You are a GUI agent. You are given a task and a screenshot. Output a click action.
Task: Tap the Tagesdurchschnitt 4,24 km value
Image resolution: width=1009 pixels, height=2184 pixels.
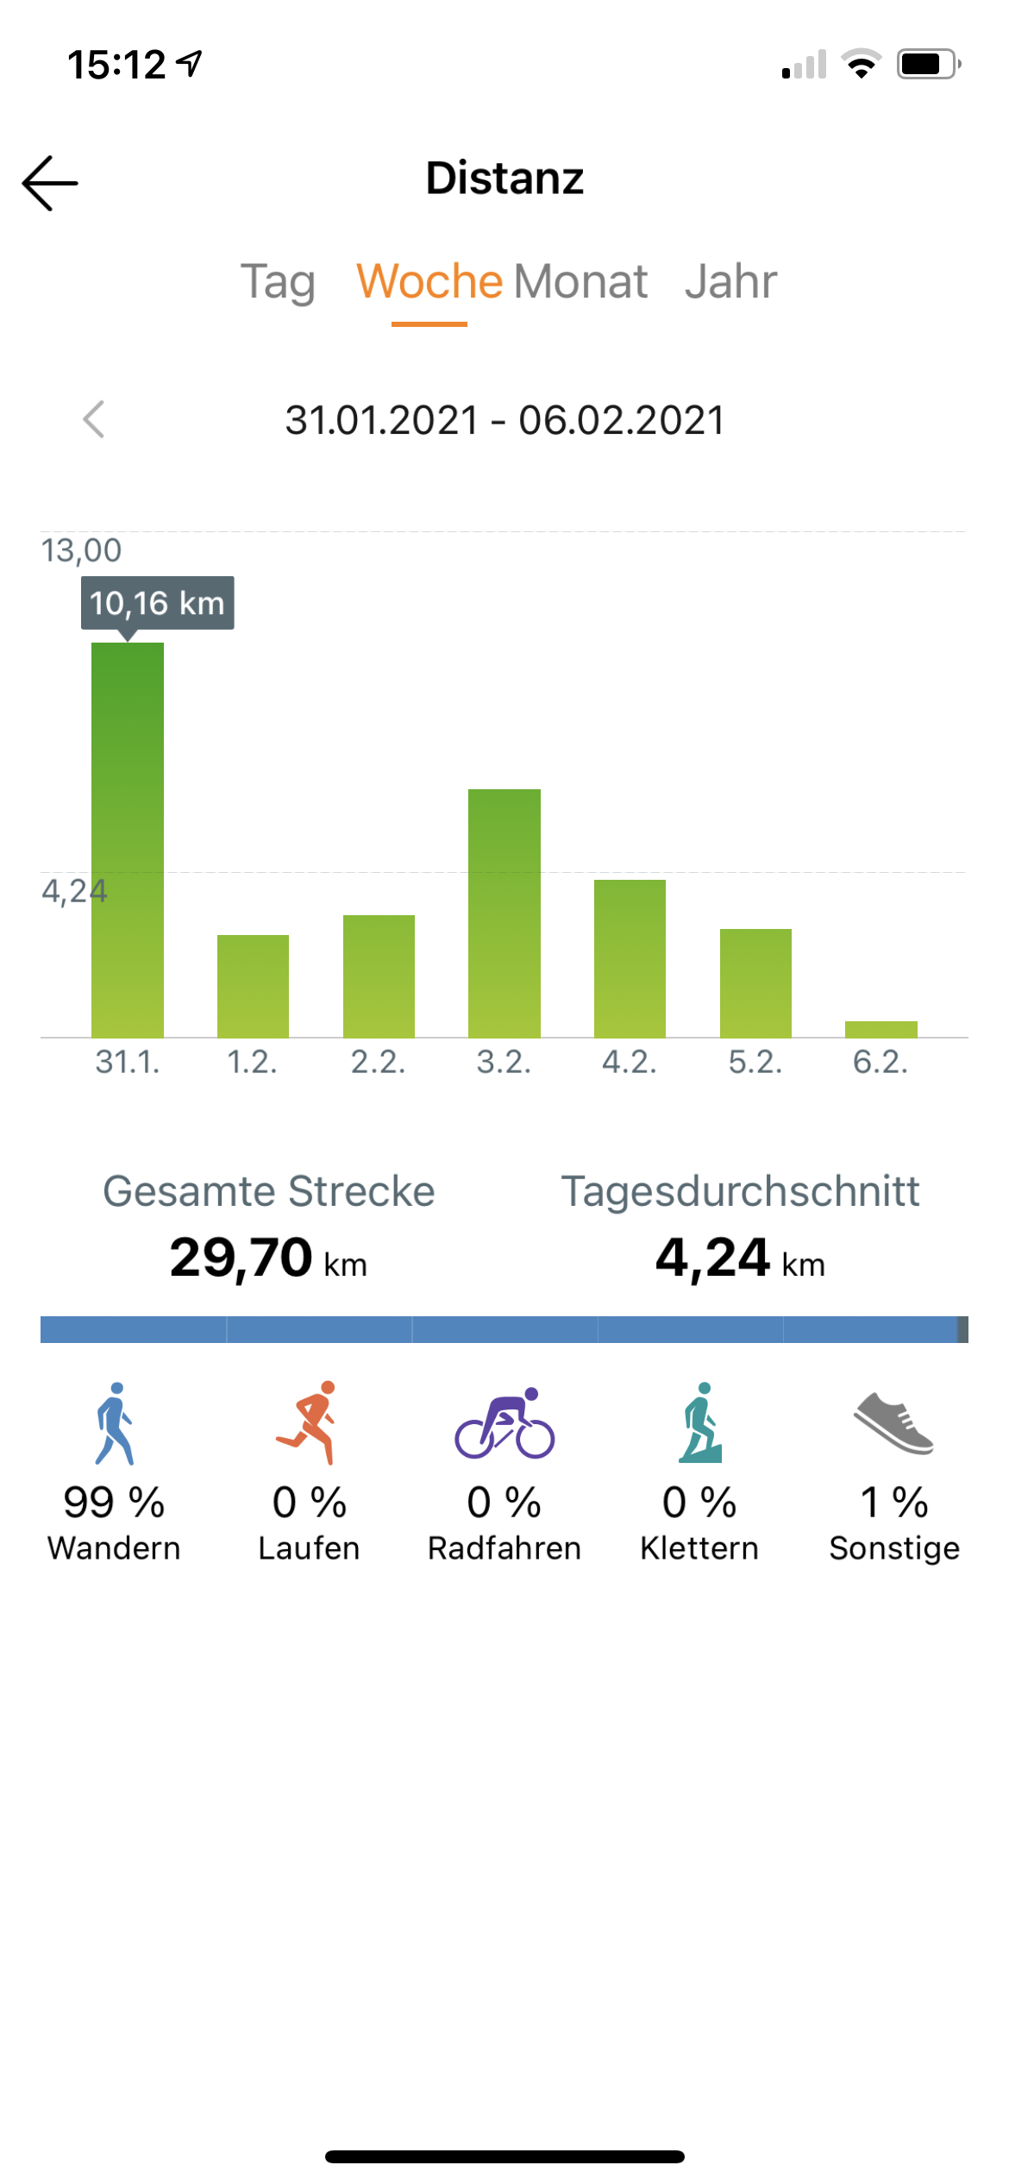tap(740, 1258)
